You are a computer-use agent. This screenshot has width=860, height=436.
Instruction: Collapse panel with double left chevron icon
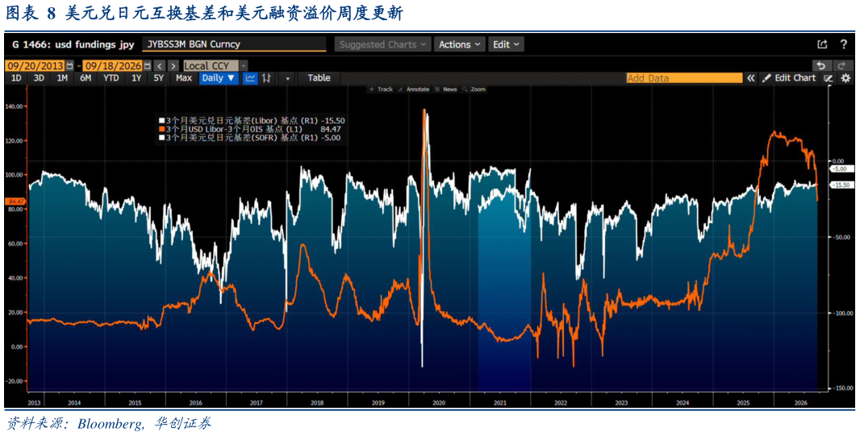[750, 78]
